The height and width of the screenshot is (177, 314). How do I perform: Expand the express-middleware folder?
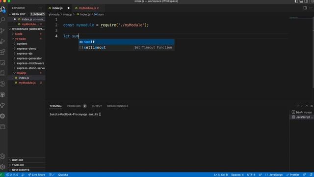click(x=26, y=63)
